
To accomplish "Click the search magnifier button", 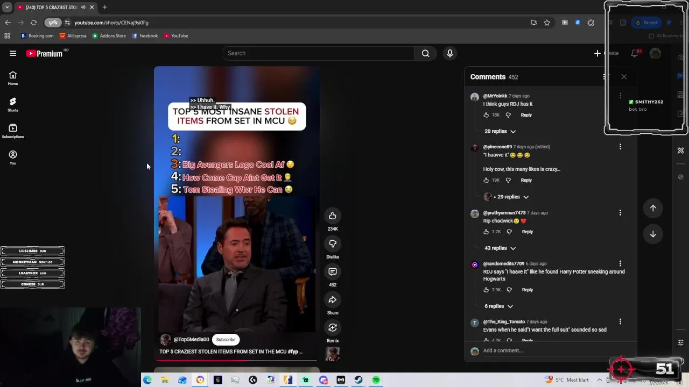I will pos(425,53).
